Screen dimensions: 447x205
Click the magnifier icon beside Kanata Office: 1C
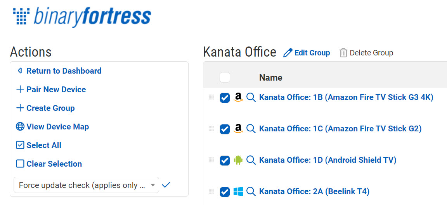tap(251, 129)
